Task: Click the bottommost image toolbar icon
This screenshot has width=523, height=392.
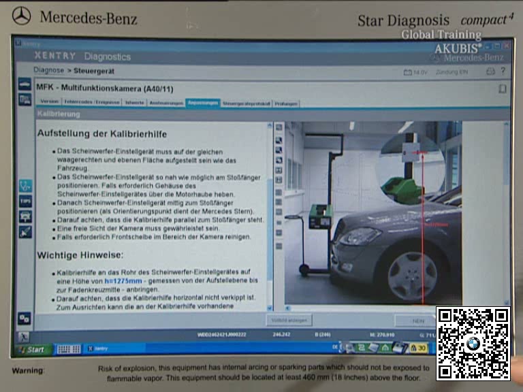Action: (x=279, y=246)
